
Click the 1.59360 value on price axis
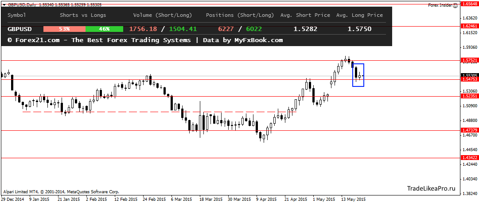[470, 47]
